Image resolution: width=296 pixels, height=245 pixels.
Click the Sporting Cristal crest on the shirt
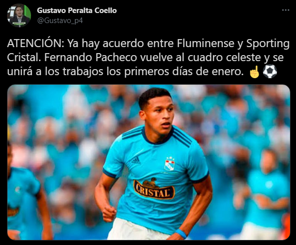(169, 164)
